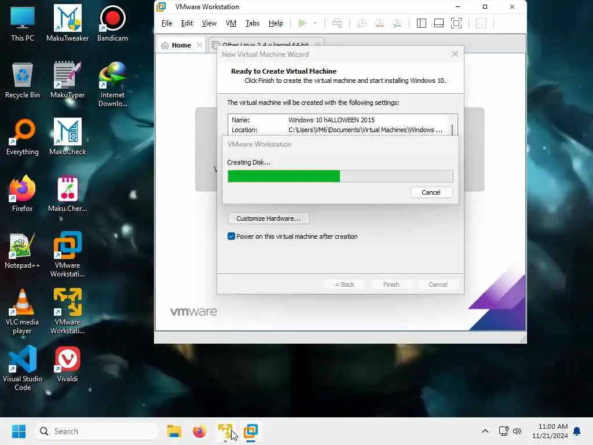Open Maku.Cherry desktop icon
Screen dimensions: 593x445
tap(67, 194)
